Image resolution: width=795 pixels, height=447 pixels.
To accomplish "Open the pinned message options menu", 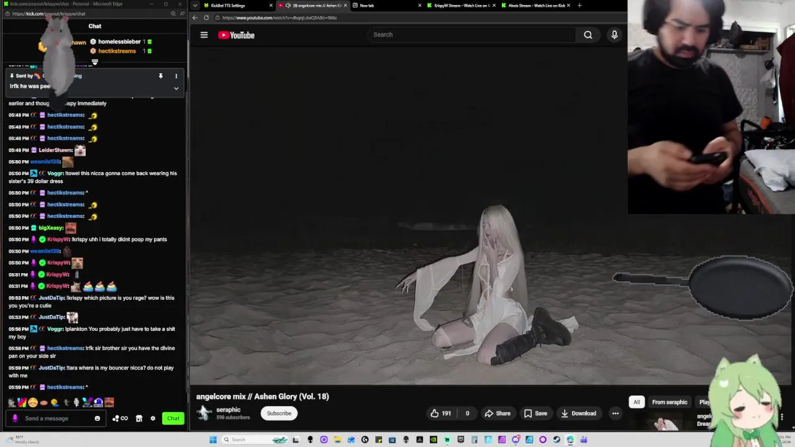I will [x=176, y=76].
